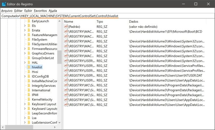Click the KernelVelocity folder icon
The height and width of the screenshot is (130, 215).
[28, 99]
